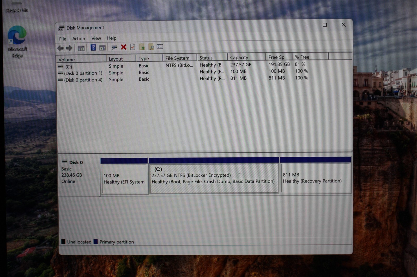Click the red X Delete toolbar icon

pyautogui.click(x=124, y=47)
